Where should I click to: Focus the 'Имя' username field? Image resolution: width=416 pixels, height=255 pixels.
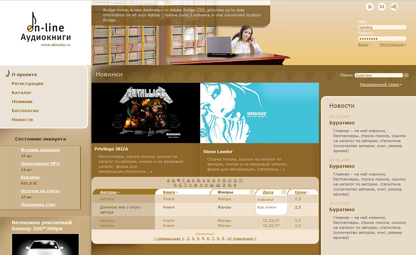pyautogui.click(x=382, y=27)
